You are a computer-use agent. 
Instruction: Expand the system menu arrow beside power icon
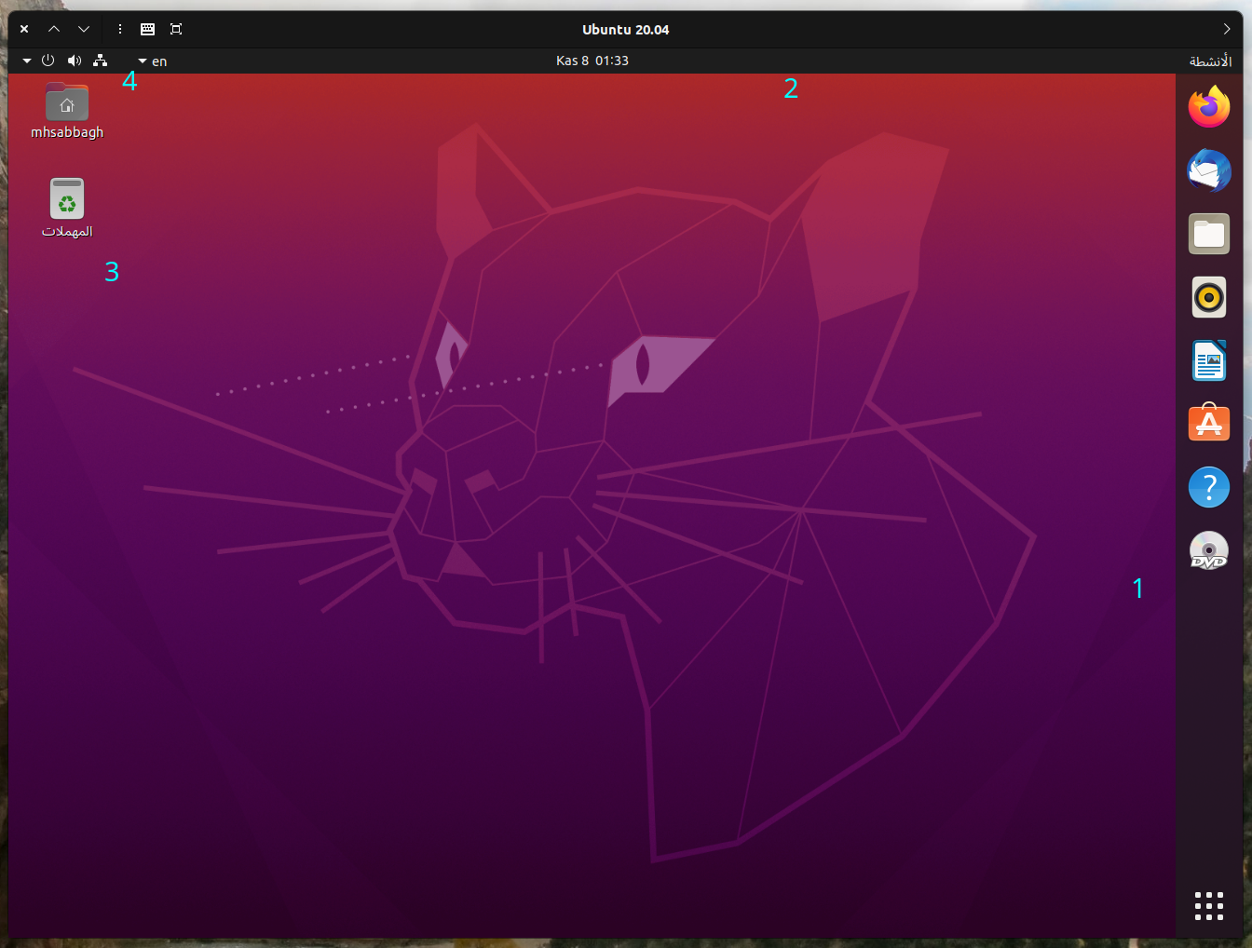[27, 61]
